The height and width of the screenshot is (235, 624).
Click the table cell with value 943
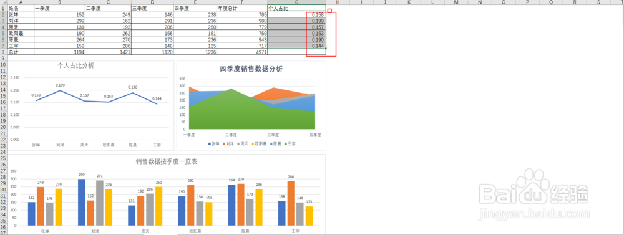coord(242,40)
